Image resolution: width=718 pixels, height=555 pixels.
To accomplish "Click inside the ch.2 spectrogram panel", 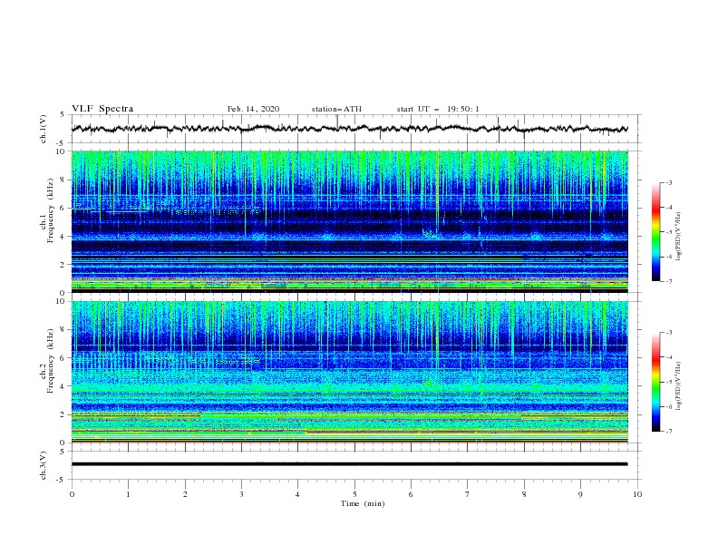I will pos(349,372).
